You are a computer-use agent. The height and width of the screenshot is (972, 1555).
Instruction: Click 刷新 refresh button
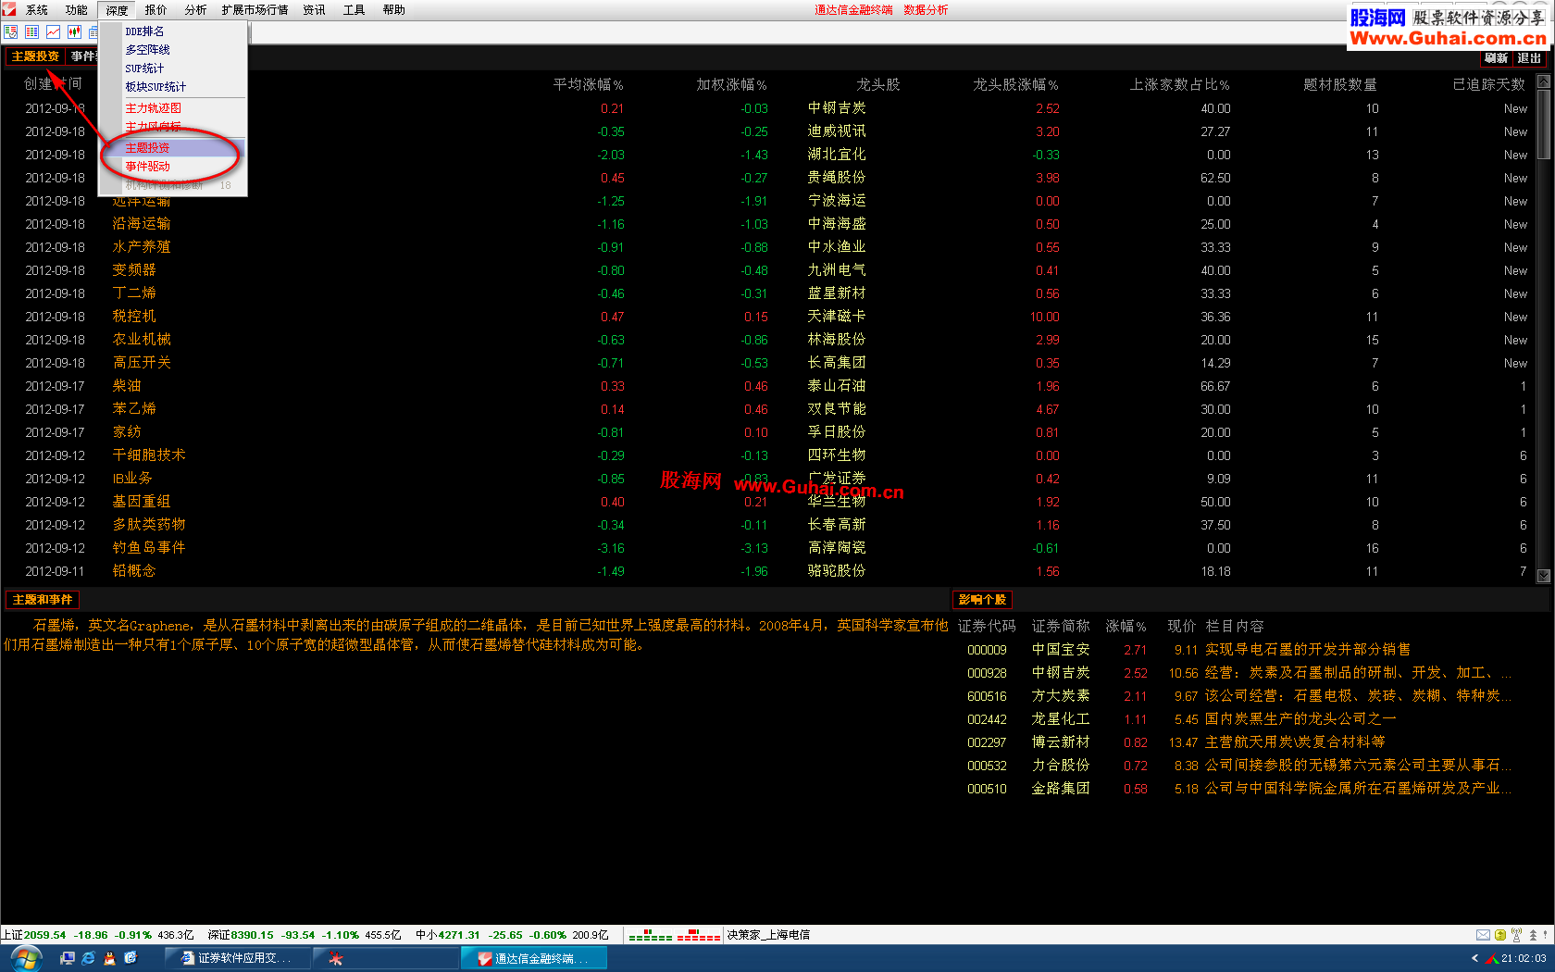pyautogui.click(x=1497, y=57)
